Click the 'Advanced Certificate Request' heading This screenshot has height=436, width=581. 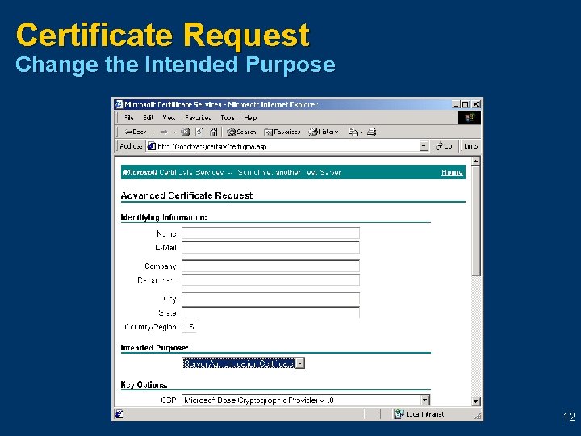coord(186,195)
